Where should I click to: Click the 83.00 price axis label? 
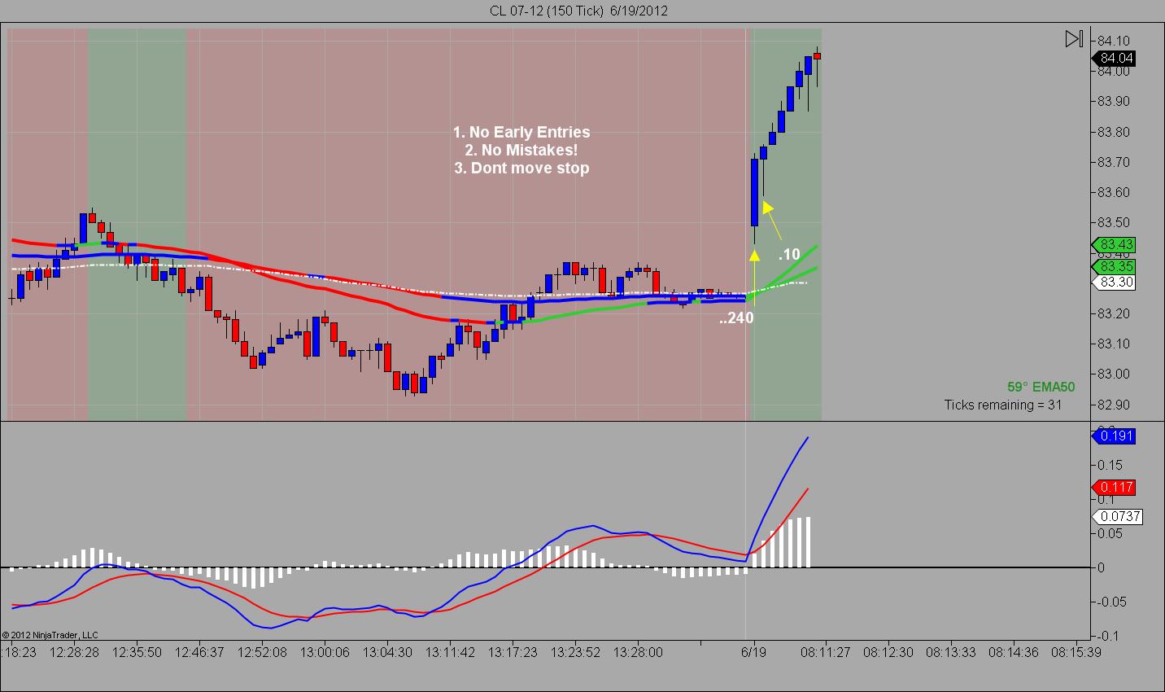(x=1113, y=374)
